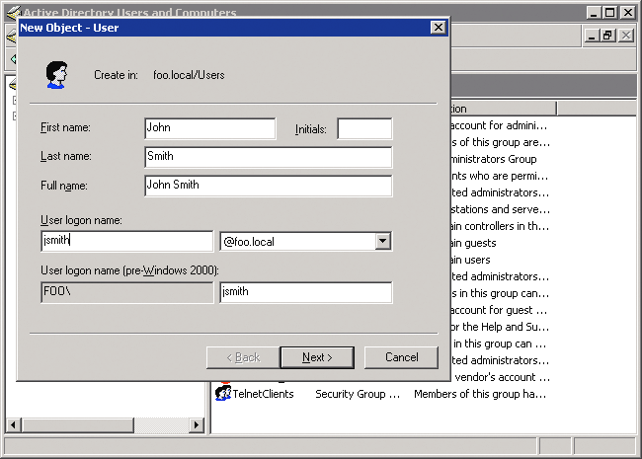The width and height of the screenshot is (642, 459).
Task: Cancel the new user creation
Action: (x=401, y=357)
